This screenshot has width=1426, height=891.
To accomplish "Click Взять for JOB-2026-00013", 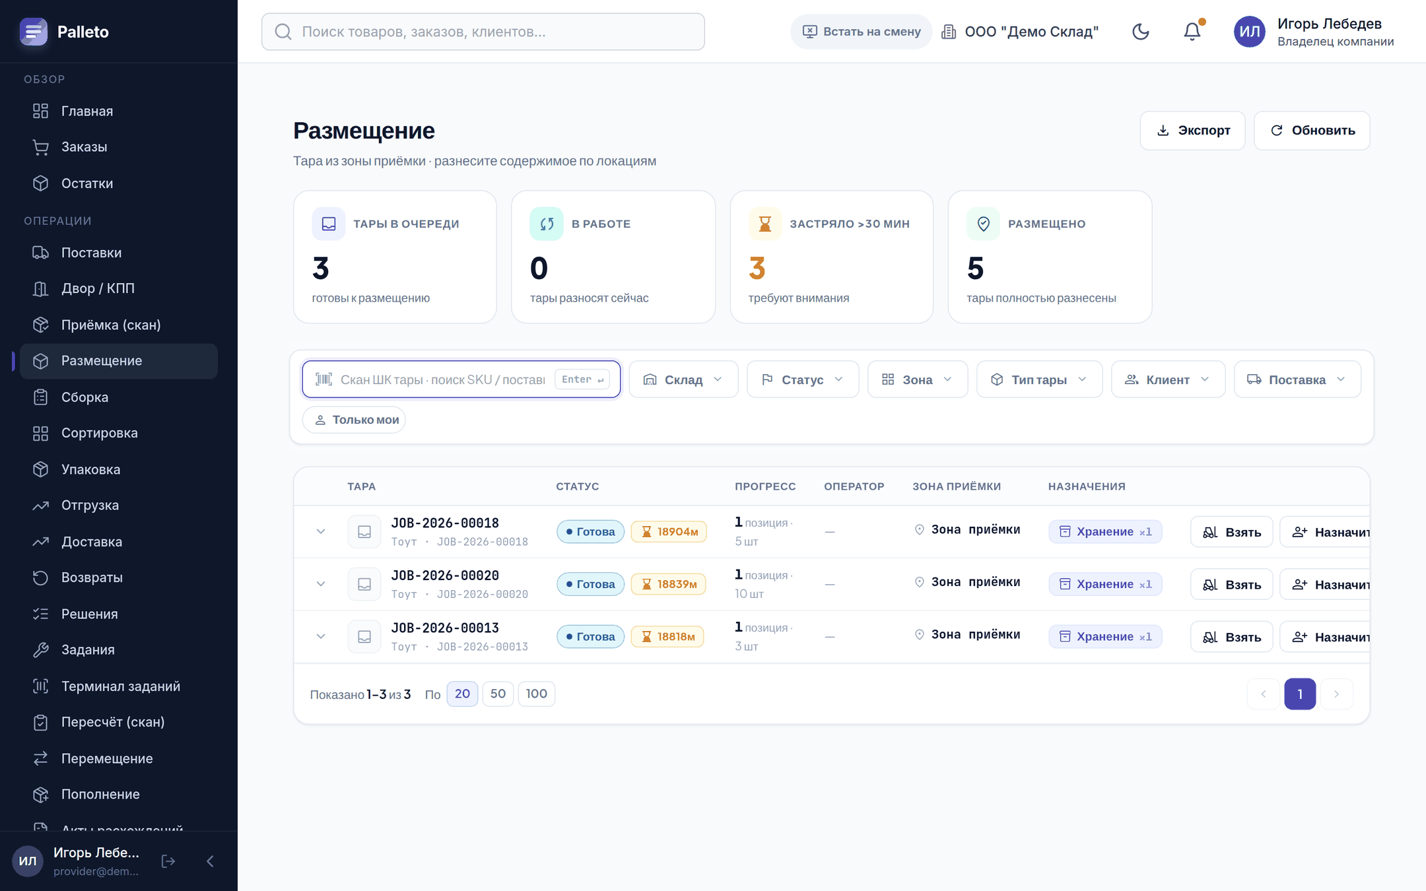I will (x=1231, y=637).
